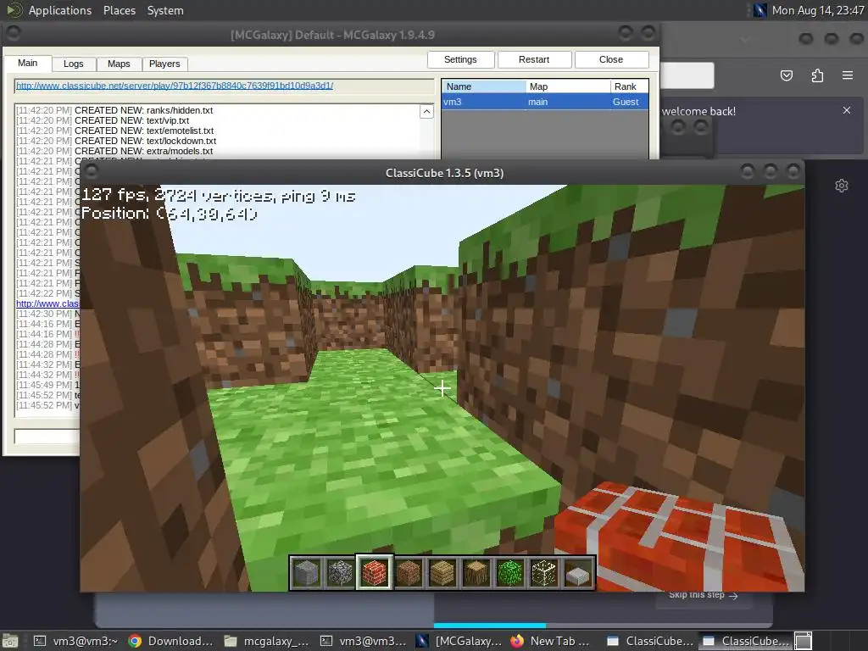The height and width of the screenshot is (651, 868).
Task: Switch to active ClassiCube taskbar entry
Action: pos(746,641)
